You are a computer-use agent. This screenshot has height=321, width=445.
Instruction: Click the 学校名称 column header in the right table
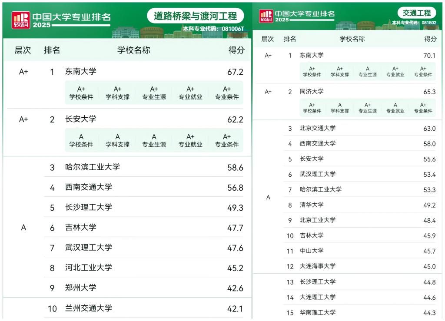coord(352,39)
